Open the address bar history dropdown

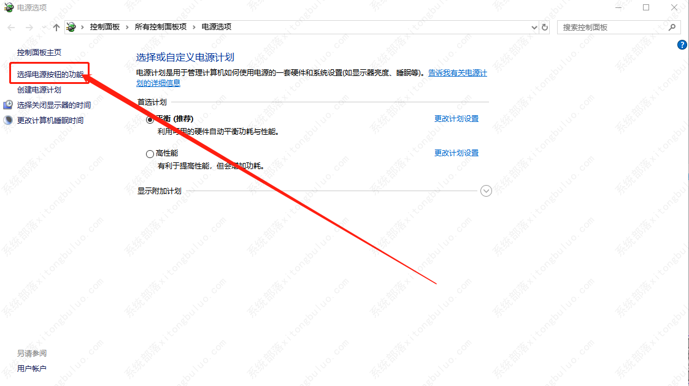click(x=533, y=28)
